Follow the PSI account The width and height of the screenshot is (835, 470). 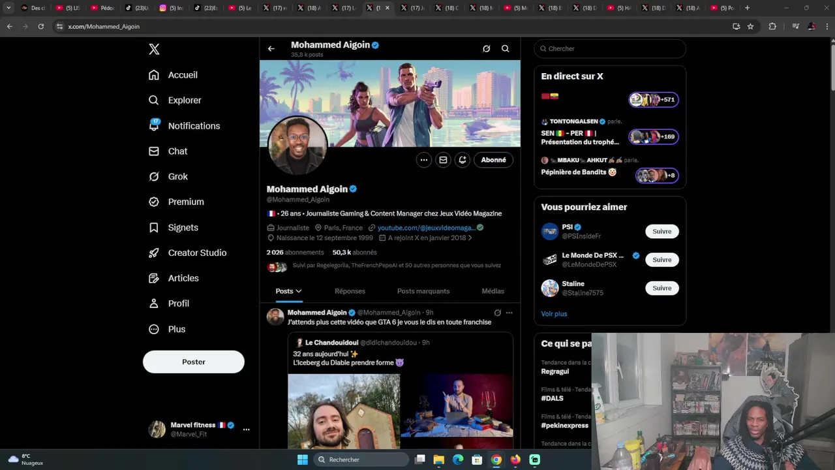coord(662,232)
